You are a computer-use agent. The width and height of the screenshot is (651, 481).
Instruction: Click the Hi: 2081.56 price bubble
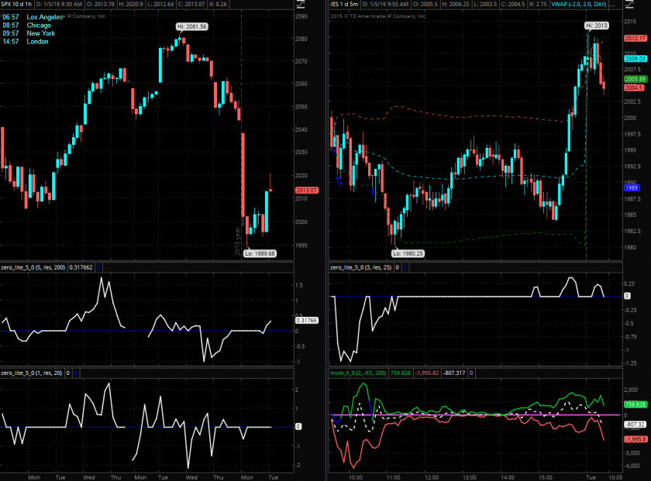[x=193, y=26]
